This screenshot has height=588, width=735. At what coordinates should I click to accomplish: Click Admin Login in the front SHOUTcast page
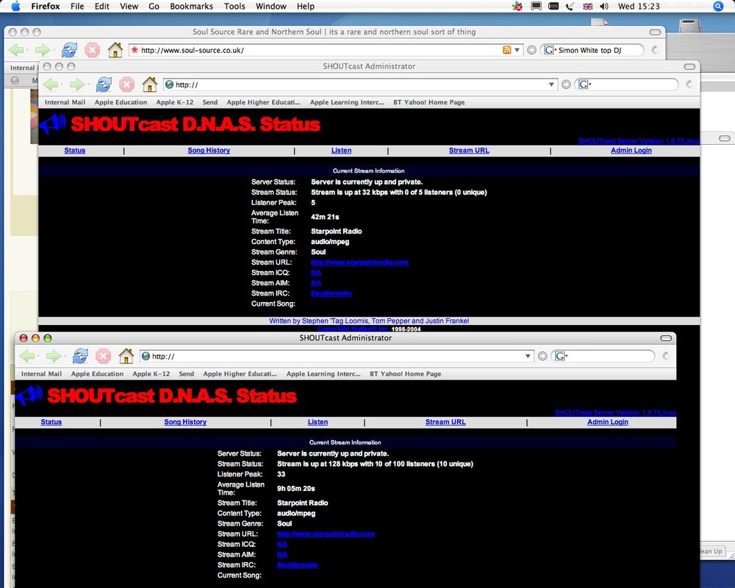point(608,422)
